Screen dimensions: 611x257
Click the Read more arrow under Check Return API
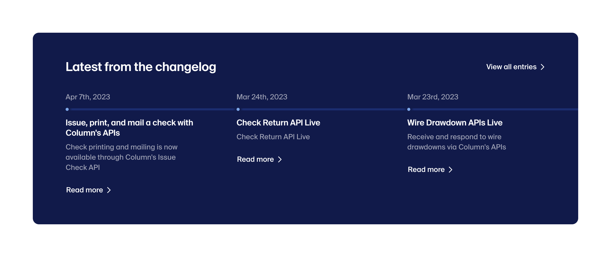pyautogui.click(x=280, y=159)
